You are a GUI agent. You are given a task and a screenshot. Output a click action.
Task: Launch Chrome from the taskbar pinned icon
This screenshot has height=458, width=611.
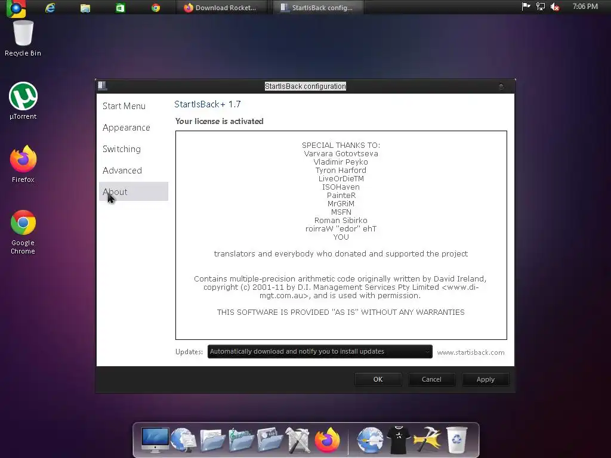click(156, 8)
